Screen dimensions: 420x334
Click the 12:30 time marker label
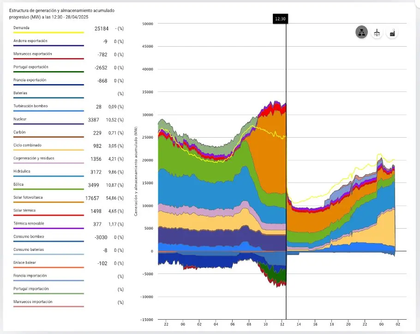coord(280,19)
